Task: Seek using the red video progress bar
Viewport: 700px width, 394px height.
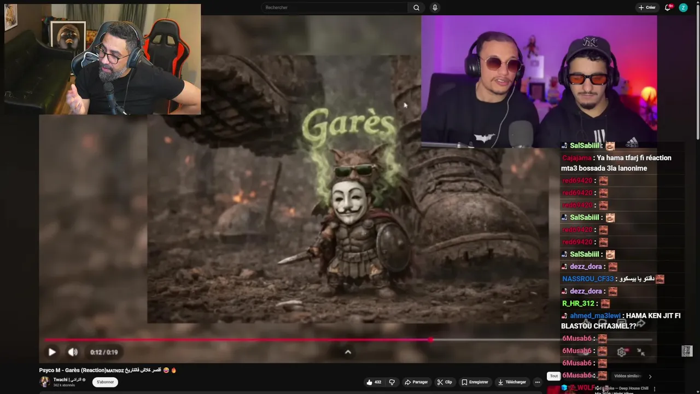Action: tap(238, 340)
